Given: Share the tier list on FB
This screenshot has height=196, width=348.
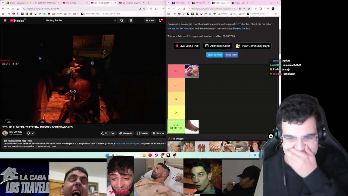Looking at the screenshot, I should (231, 55).
